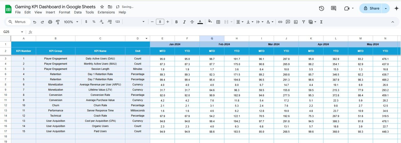The height and width of the screenshot is (143, 401).
Task: Open the Format menu
Action: pos(65,12)
